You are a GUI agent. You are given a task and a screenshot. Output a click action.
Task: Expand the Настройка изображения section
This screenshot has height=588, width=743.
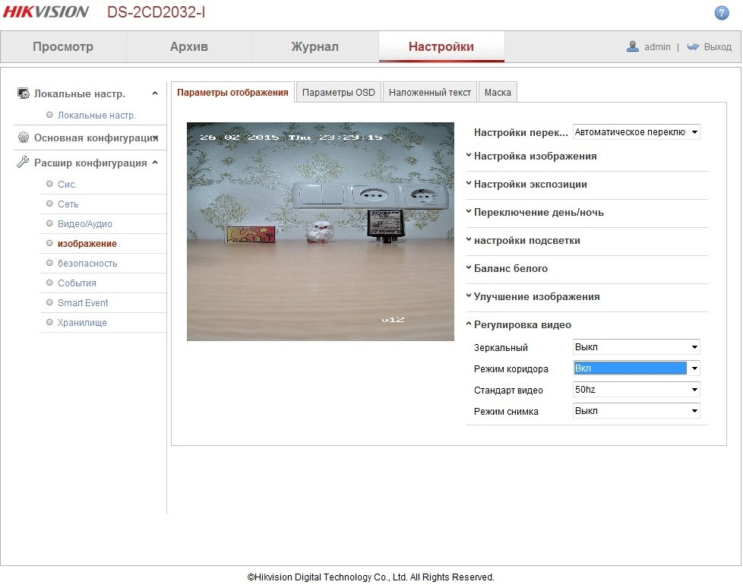click(x=535, y=156)
